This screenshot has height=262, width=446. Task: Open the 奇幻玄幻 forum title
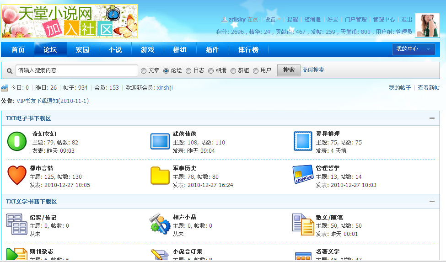44,134
